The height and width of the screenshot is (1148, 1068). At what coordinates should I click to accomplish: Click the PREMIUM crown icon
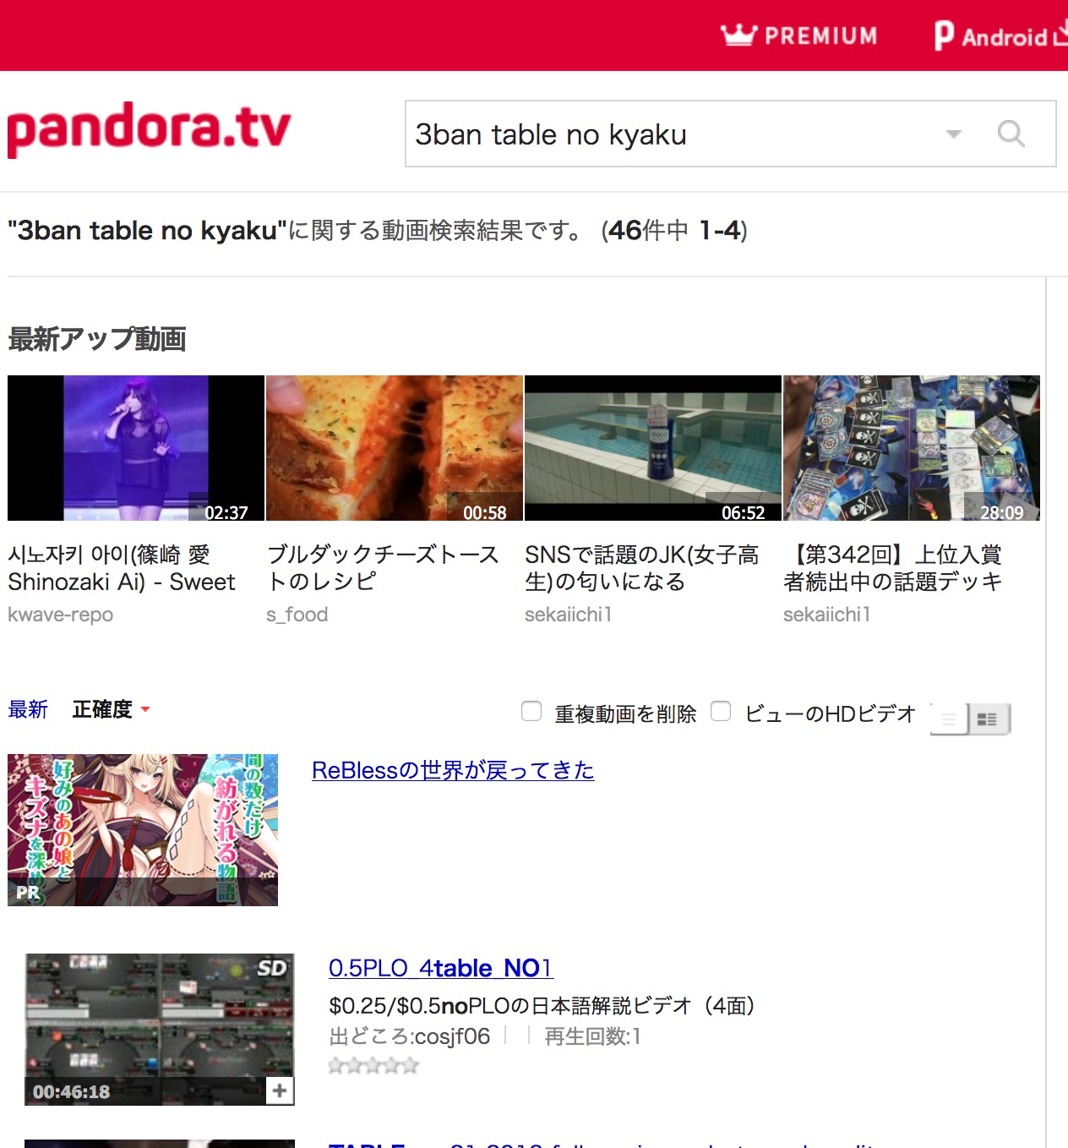click(x=738, y=35)
